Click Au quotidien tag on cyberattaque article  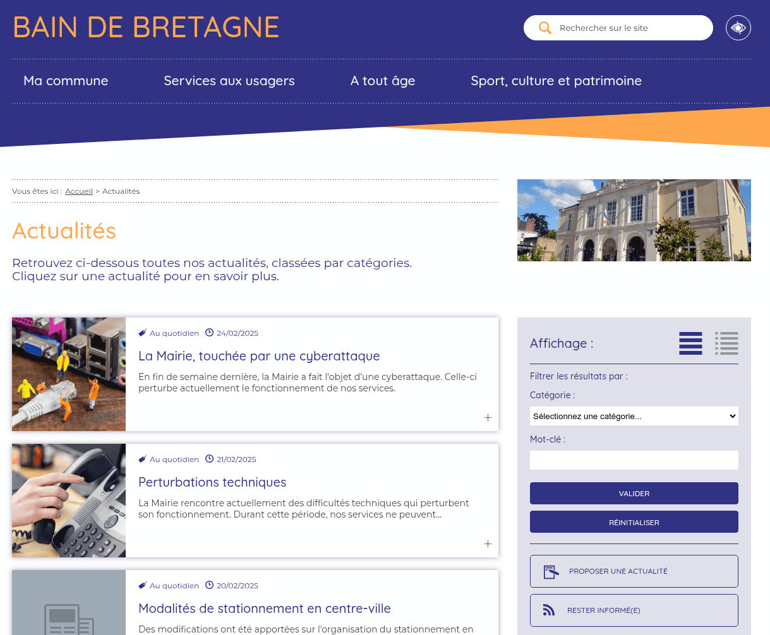174,333
